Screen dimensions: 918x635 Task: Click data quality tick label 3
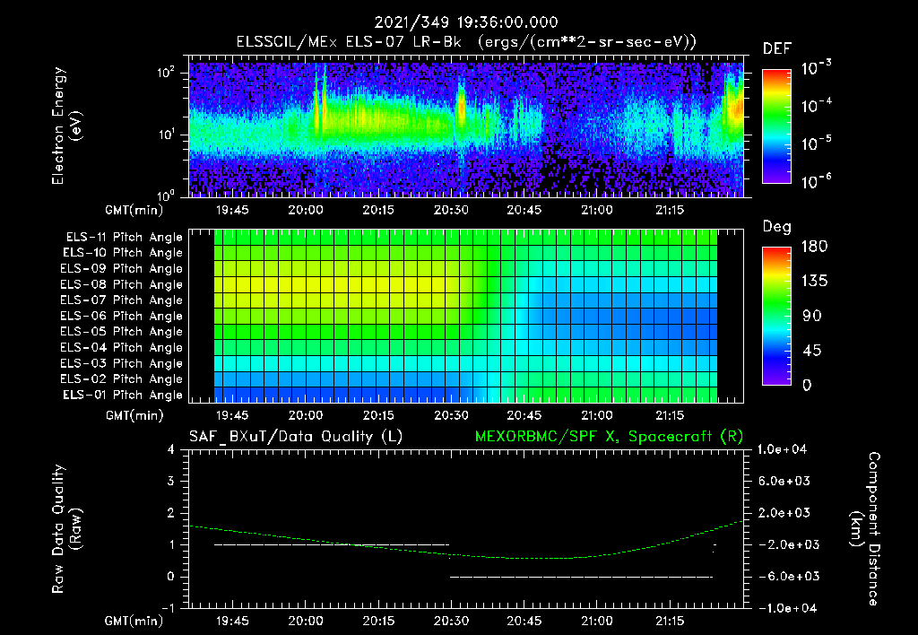tap(171, 481)
